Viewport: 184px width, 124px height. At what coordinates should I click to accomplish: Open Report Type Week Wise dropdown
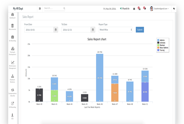pos(116,30)
